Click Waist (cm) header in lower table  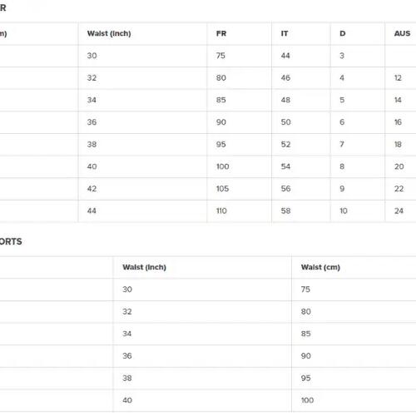[x=320, y=267]
